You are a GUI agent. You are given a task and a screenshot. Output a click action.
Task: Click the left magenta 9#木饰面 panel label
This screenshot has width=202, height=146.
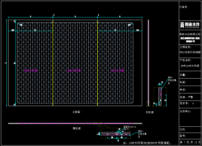pyautogui.click(x=31, y=70)
